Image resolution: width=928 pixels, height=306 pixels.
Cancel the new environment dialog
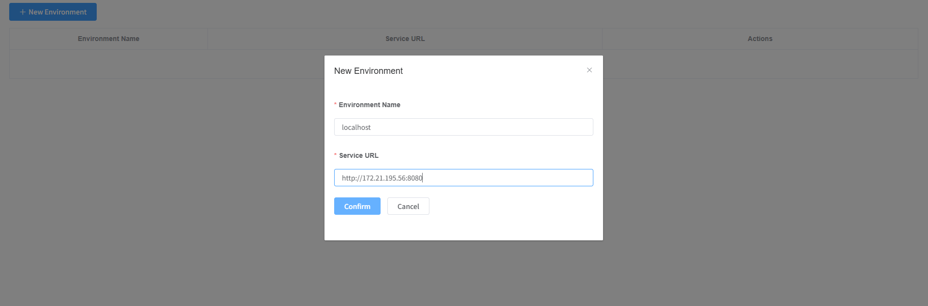[x=408, y=206]
